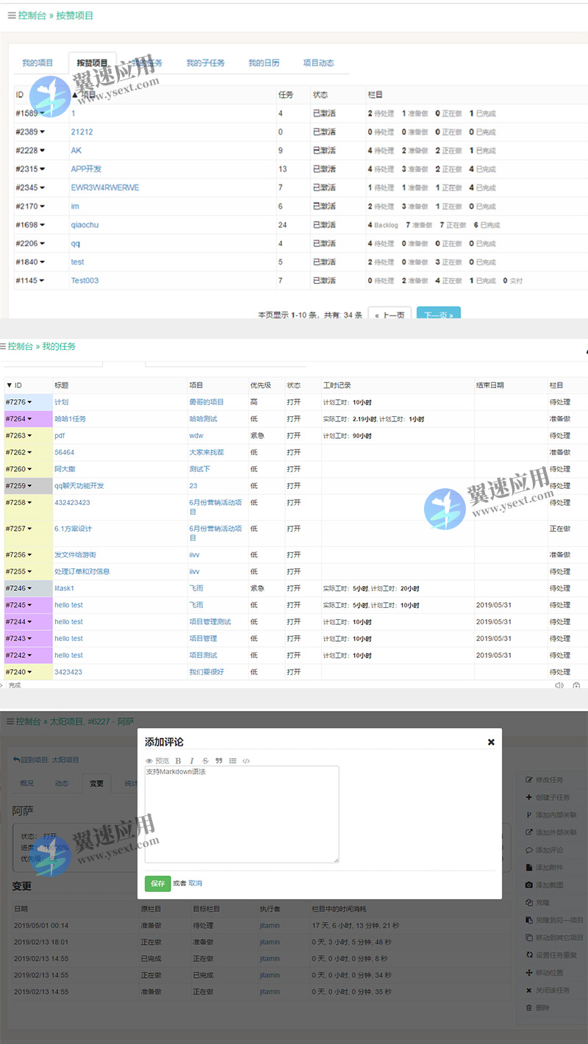Screen dimensions: 588x1044
Task: Open the 项目动态 tab
Action: tap(318, 63)
